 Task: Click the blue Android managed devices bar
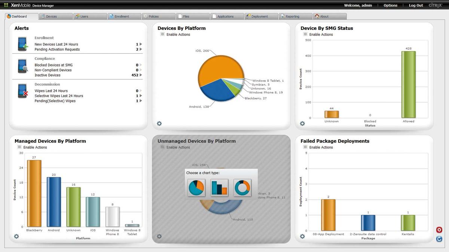click(x=54, y=202)
